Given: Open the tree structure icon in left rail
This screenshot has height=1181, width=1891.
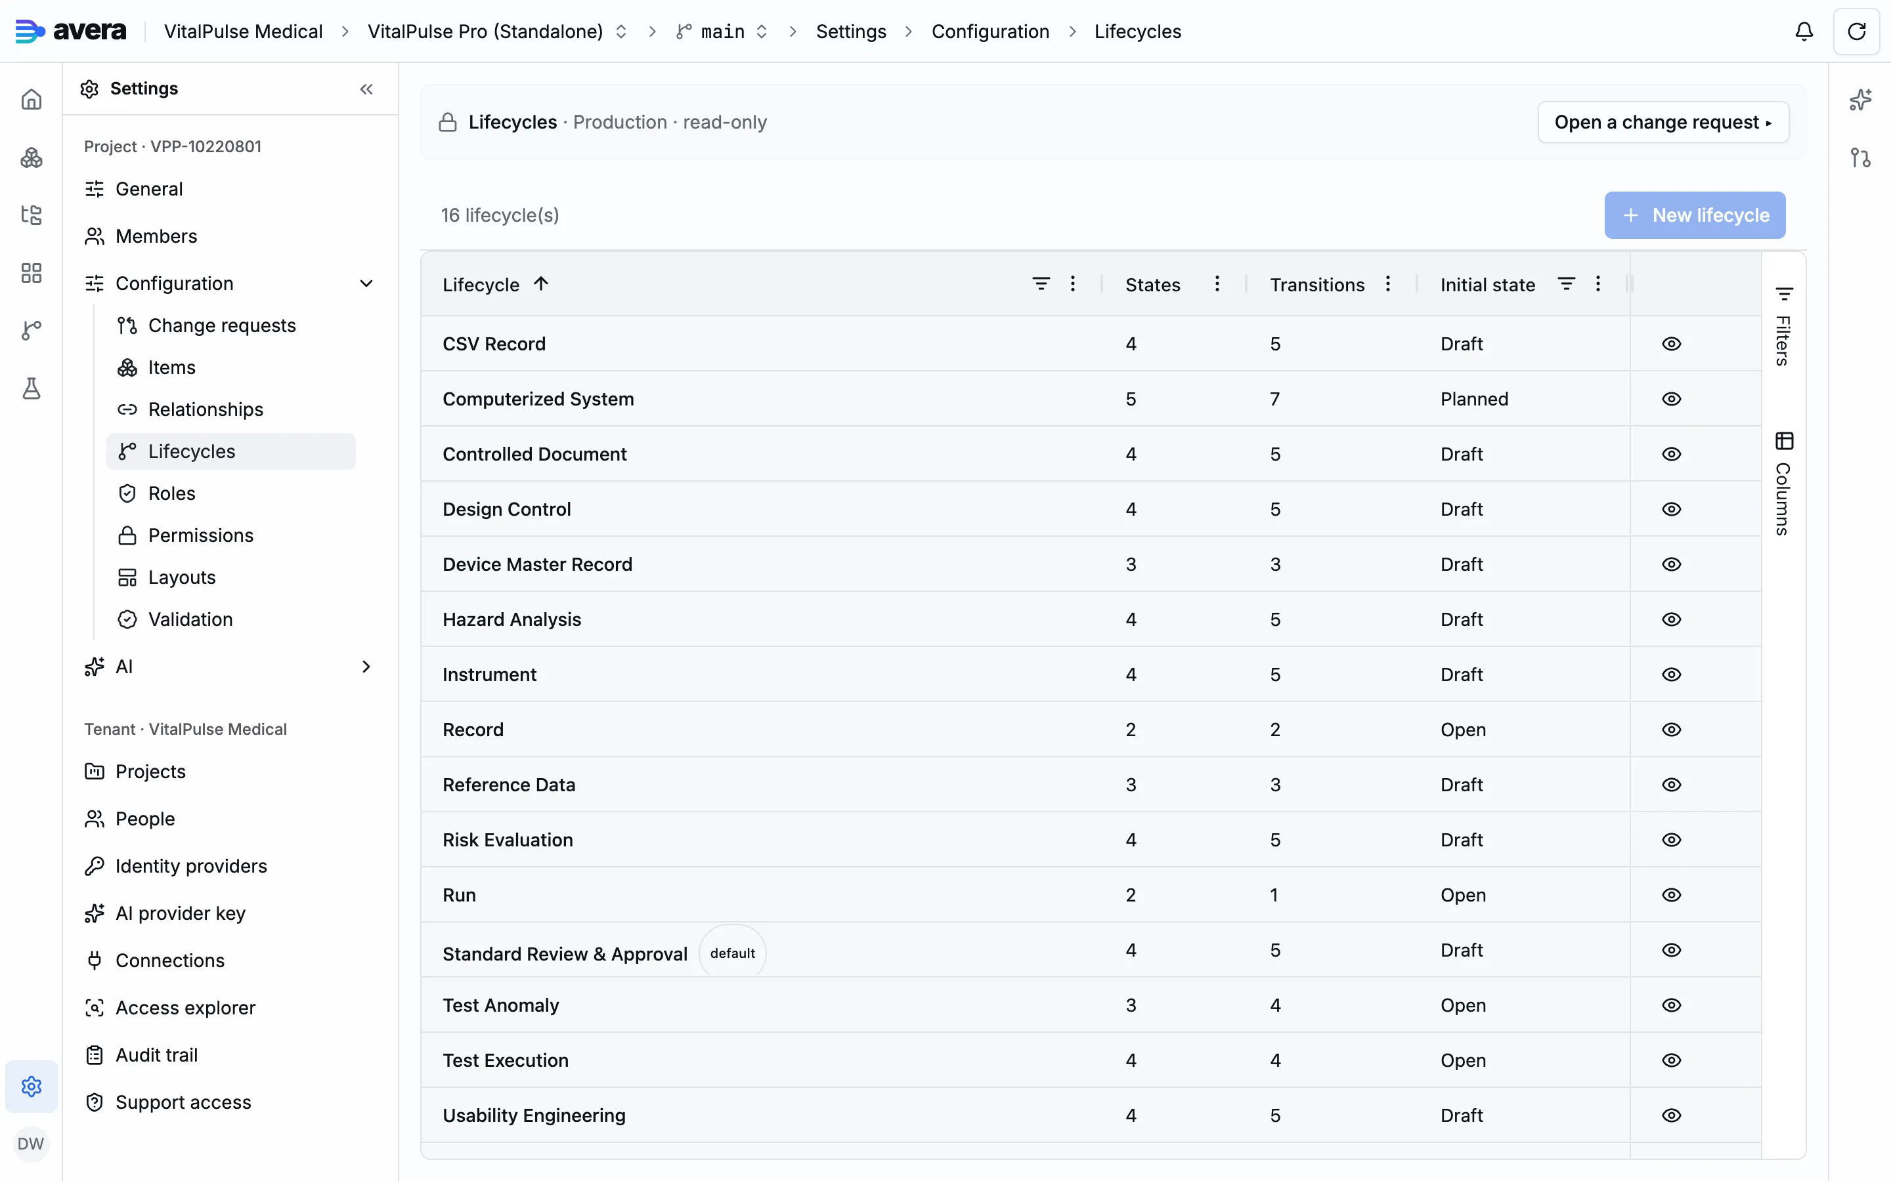Looking at the screenshot, I should click(32, 215).
